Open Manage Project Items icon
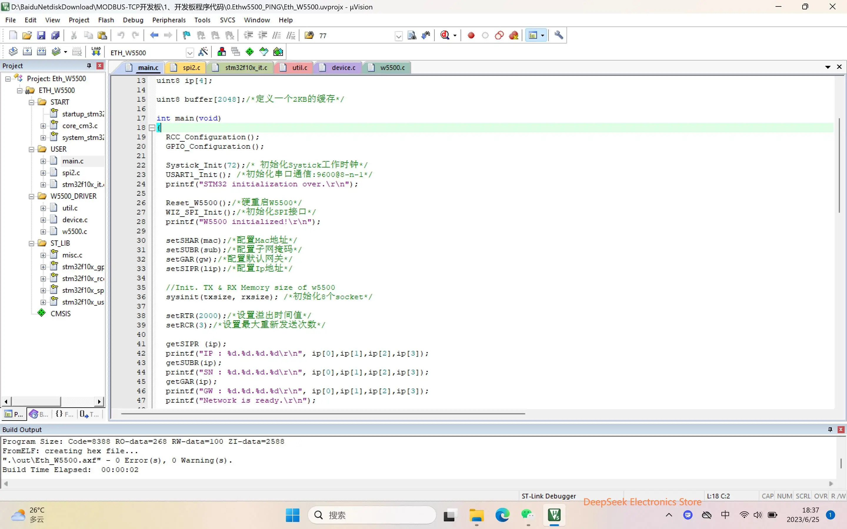Screen dimensions: 847x529 221,52
